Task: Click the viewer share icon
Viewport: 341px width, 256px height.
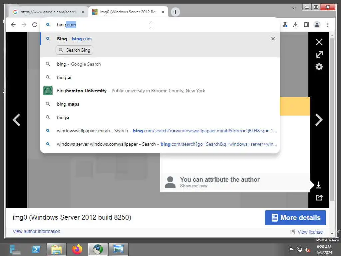Action: [319, 197]
